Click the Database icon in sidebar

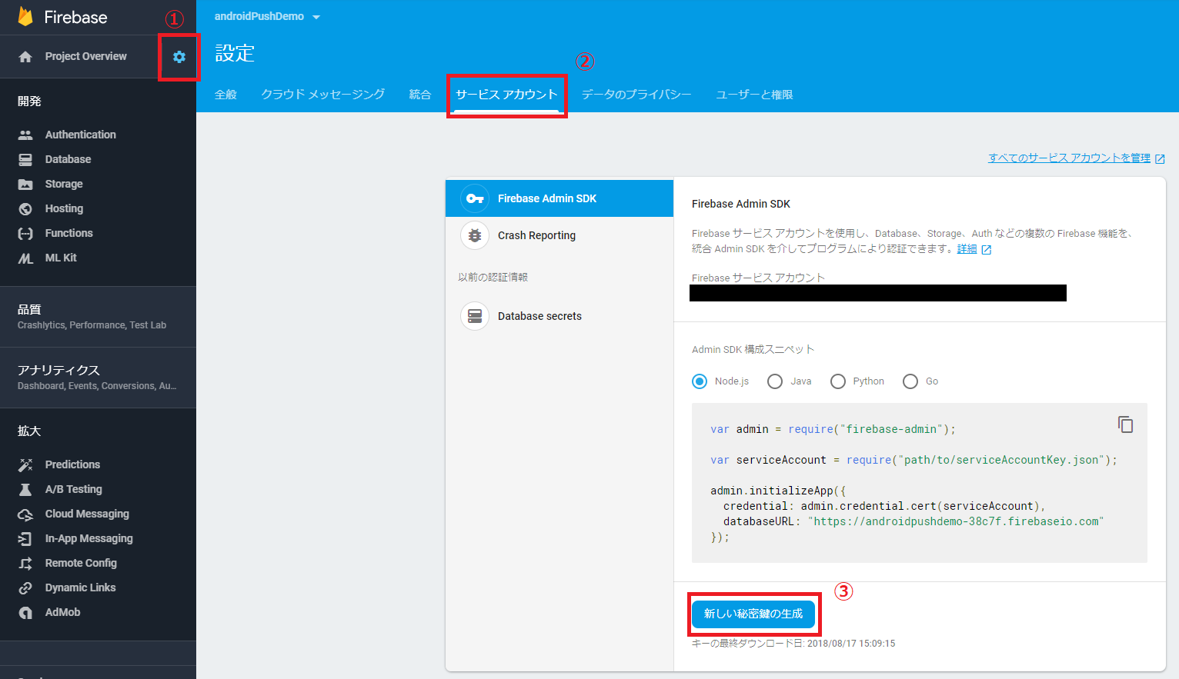pyautogui.click(x=25, y=159)
